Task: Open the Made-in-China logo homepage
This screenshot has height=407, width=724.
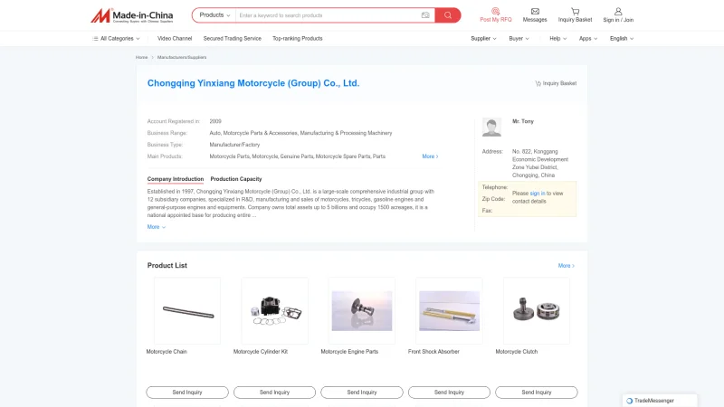Action: (131, 15)
